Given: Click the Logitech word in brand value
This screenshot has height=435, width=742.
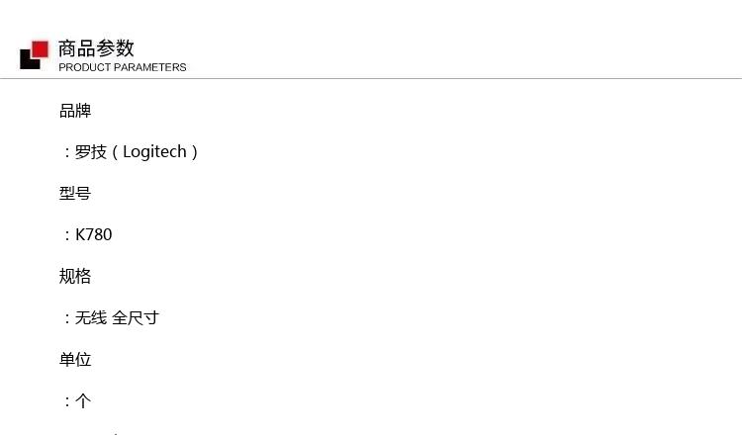Looking at the screenshot, I should [154, 152].
